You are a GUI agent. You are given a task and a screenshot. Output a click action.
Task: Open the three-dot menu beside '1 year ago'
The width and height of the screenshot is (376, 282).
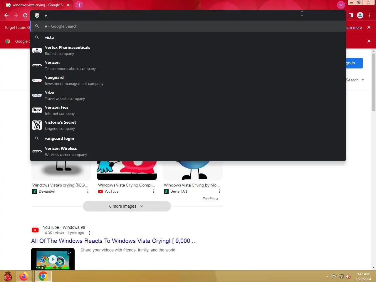[90, 233]
